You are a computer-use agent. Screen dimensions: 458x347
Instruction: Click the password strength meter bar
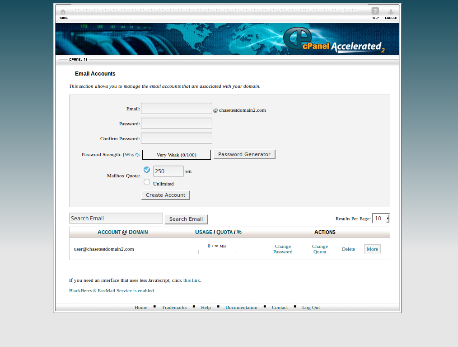(x=176, y=155)
